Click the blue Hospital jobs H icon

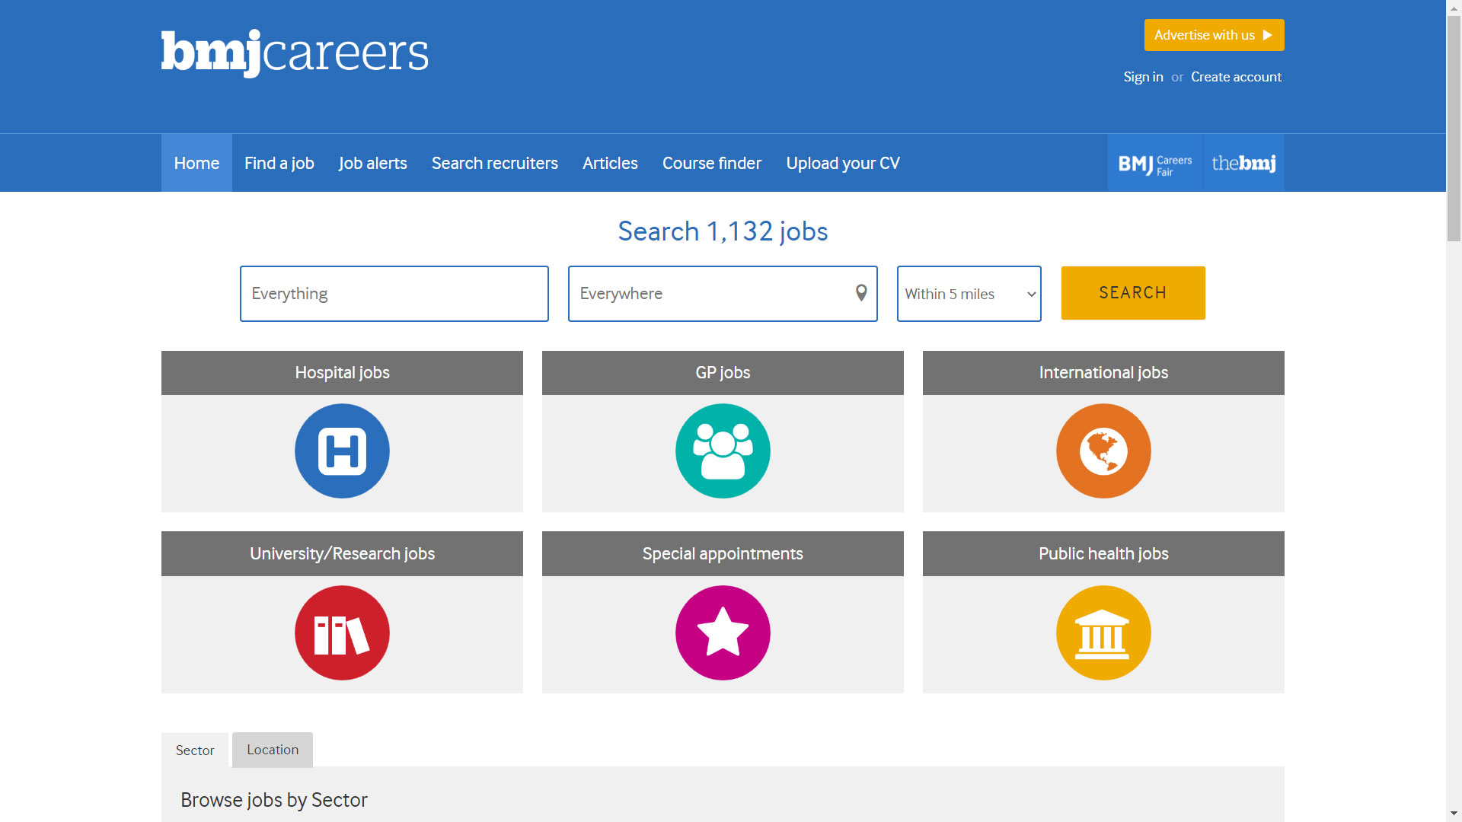coord(342,451)
